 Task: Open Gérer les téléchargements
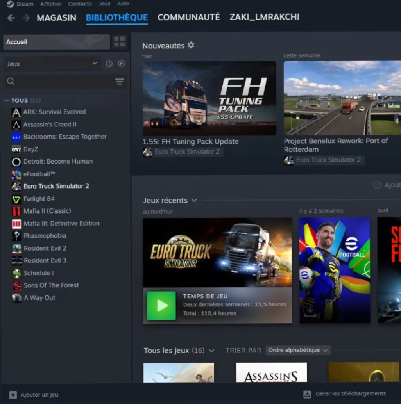tap(351, 394)
